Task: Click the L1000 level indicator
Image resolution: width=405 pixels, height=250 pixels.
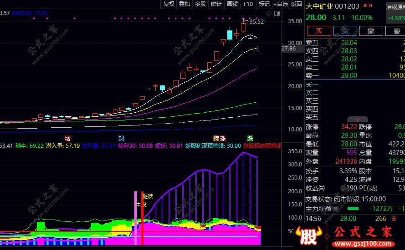Action: [x=367, y=5]
